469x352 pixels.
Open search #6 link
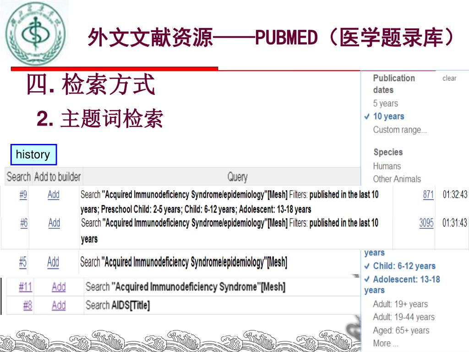tap(24, 223)
